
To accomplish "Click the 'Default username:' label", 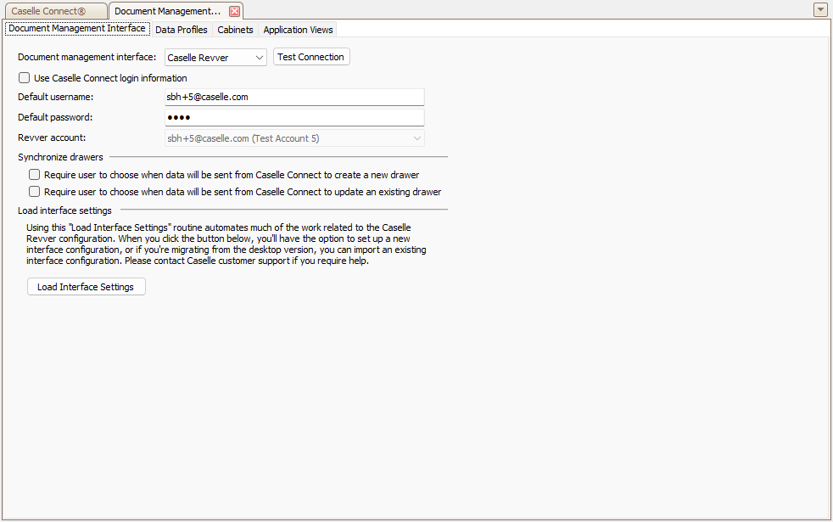I will (x=56, y=97).
